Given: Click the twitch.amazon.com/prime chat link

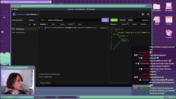Looking at the screenshot, I should point(162,48).
